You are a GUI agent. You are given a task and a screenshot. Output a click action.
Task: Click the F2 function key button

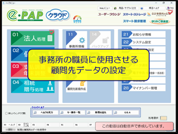[x=24, y=125]
